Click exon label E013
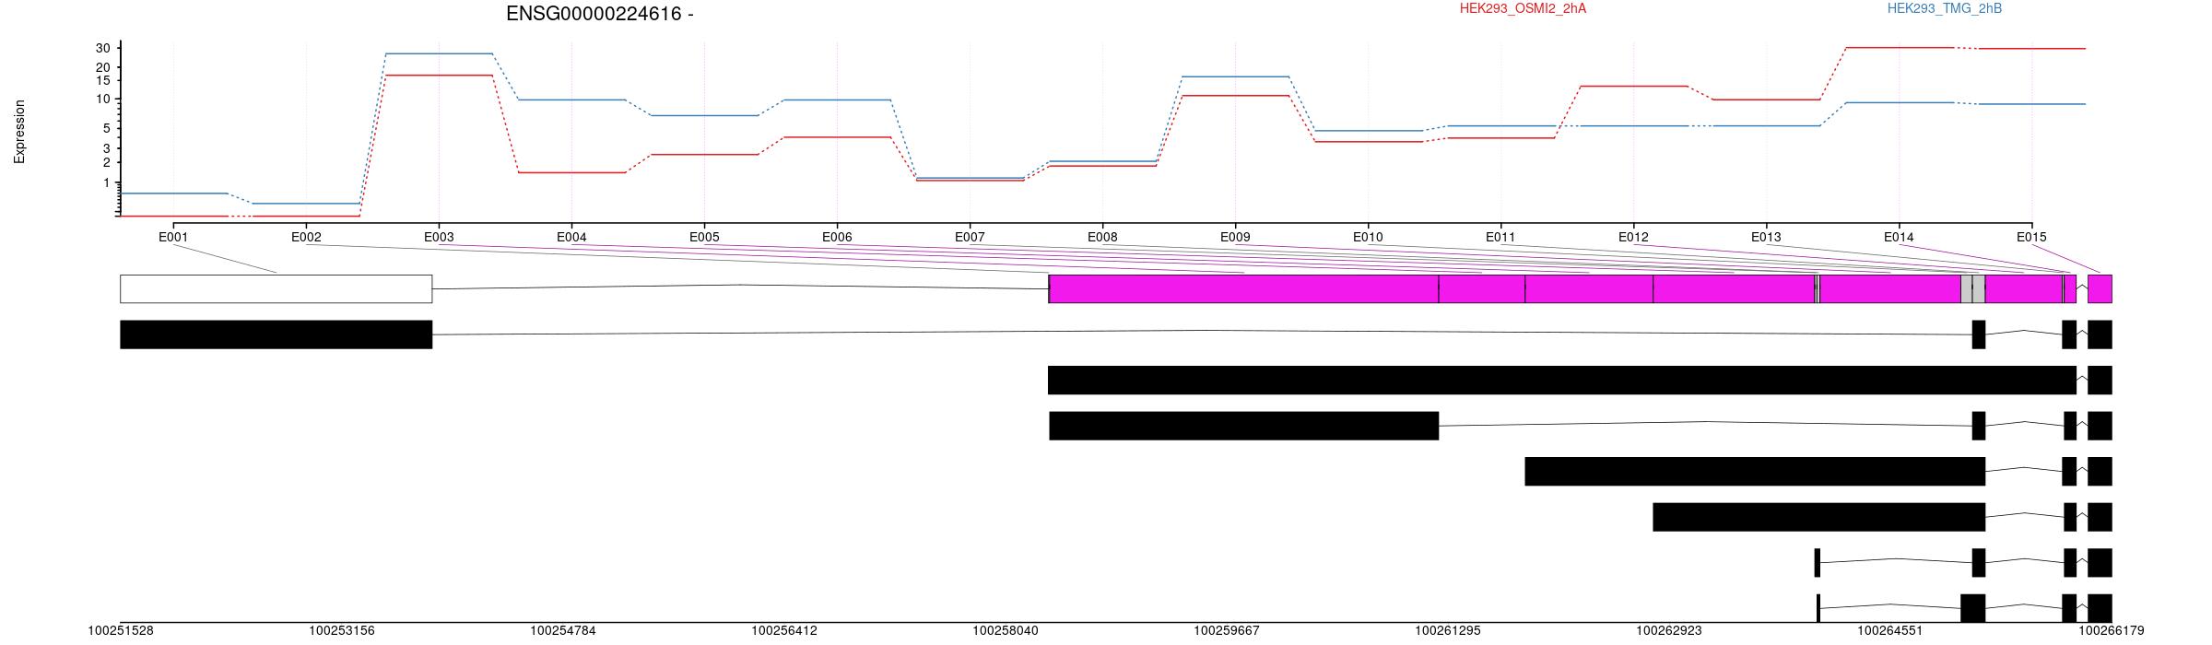The height and width of the screenshot is (645, 2212). 1766,237
